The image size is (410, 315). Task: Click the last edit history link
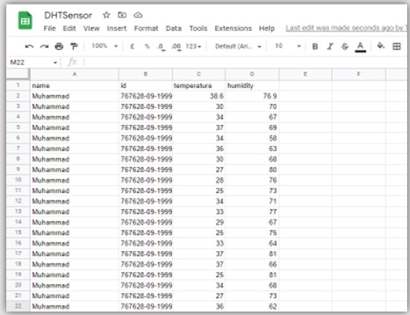click(x=346, y=28)
